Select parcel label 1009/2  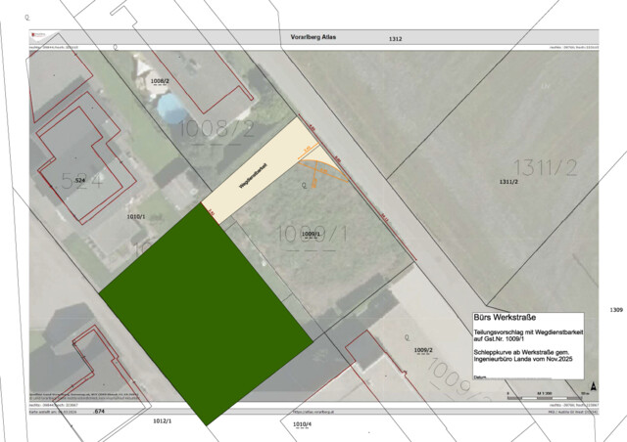423,349
